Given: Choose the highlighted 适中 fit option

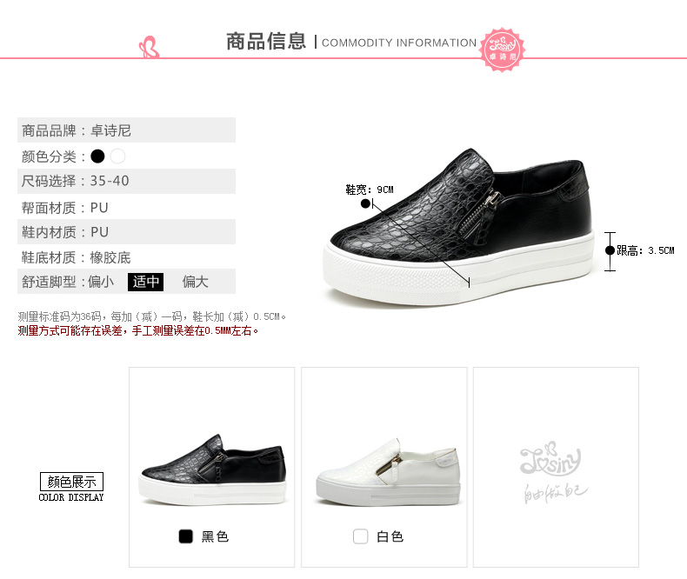Looking at the screenshot, I should (x=145, y=282).
